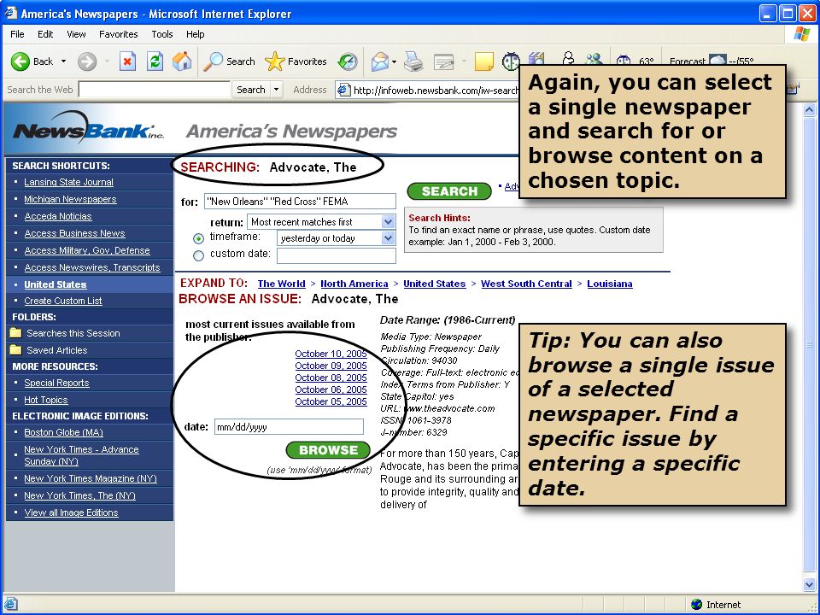Click the vertical scrollbar thumb
Image resolution: width=820 pixels, height=615 pixels.
click(x=809, y=343)
